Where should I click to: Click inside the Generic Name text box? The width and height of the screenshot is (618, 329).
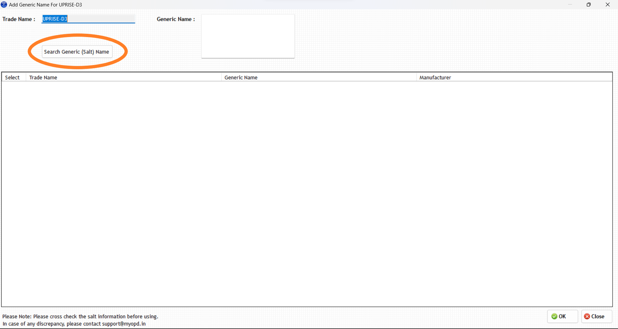click(x=248, y=36)
